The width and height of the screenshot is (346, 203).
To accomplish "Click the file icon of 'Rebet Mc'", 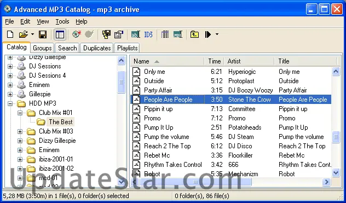I will click(x=136, y=155).
